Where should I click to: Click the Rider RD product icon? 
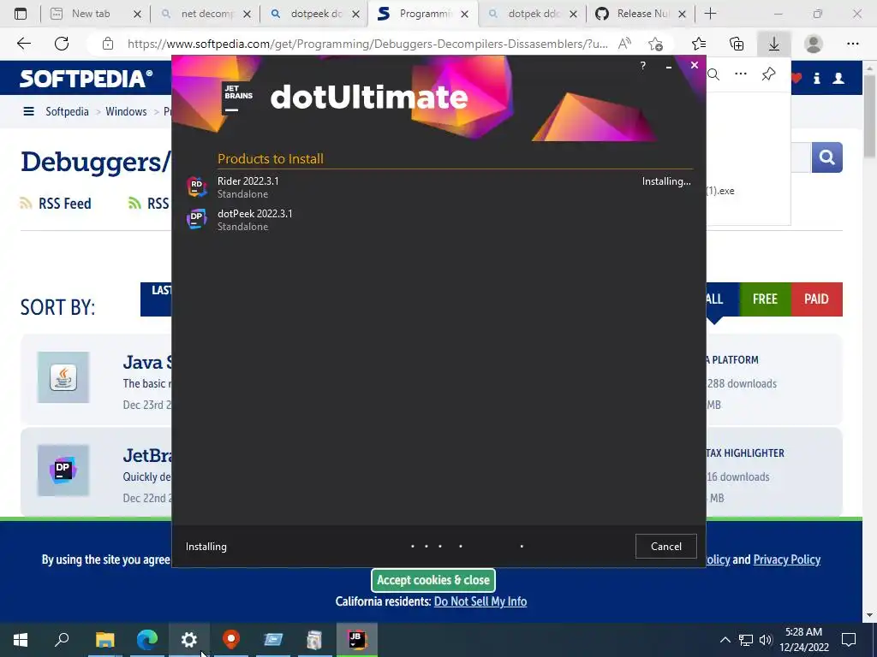[x=196, y=186]
